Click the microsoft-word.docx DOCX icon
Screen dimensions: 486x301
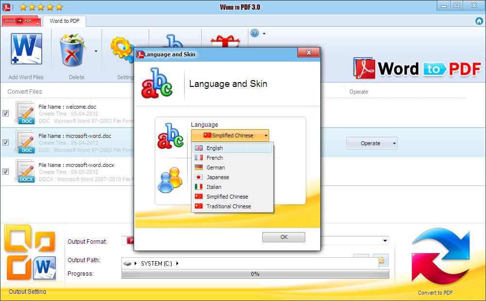(25, 171)
